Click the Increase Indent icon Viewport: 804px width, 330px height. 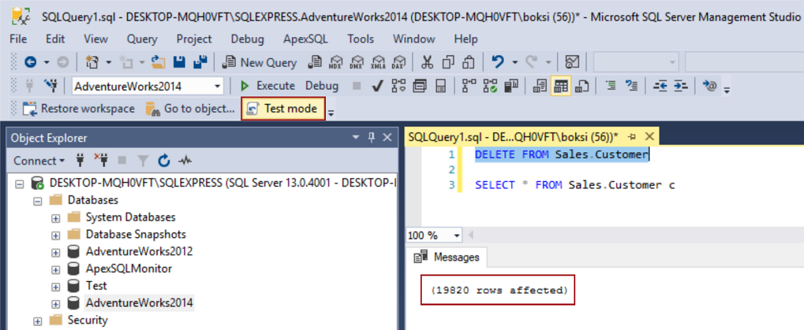point(681,86)
